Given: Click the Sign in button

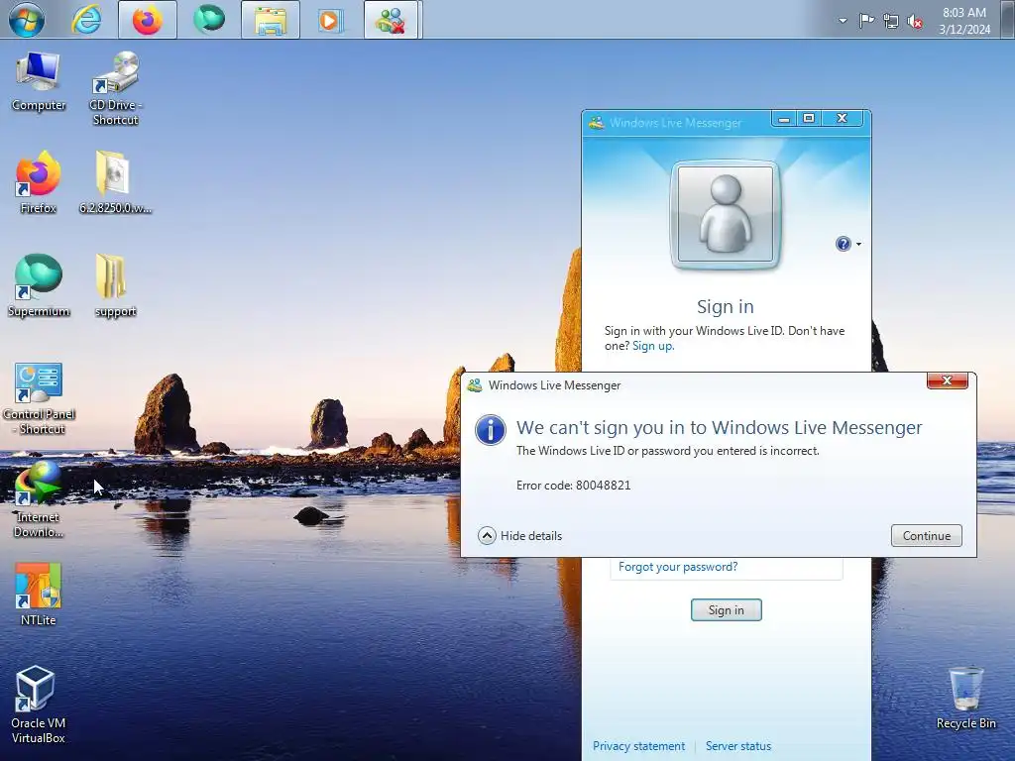Looking at the screenshot, I should (x=726, y=610).
